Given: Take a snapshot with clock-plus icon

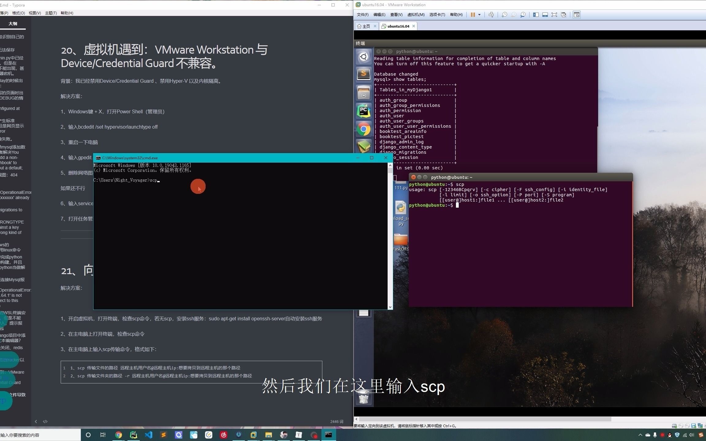Looking at the screenshot, I should coord(504,15).
